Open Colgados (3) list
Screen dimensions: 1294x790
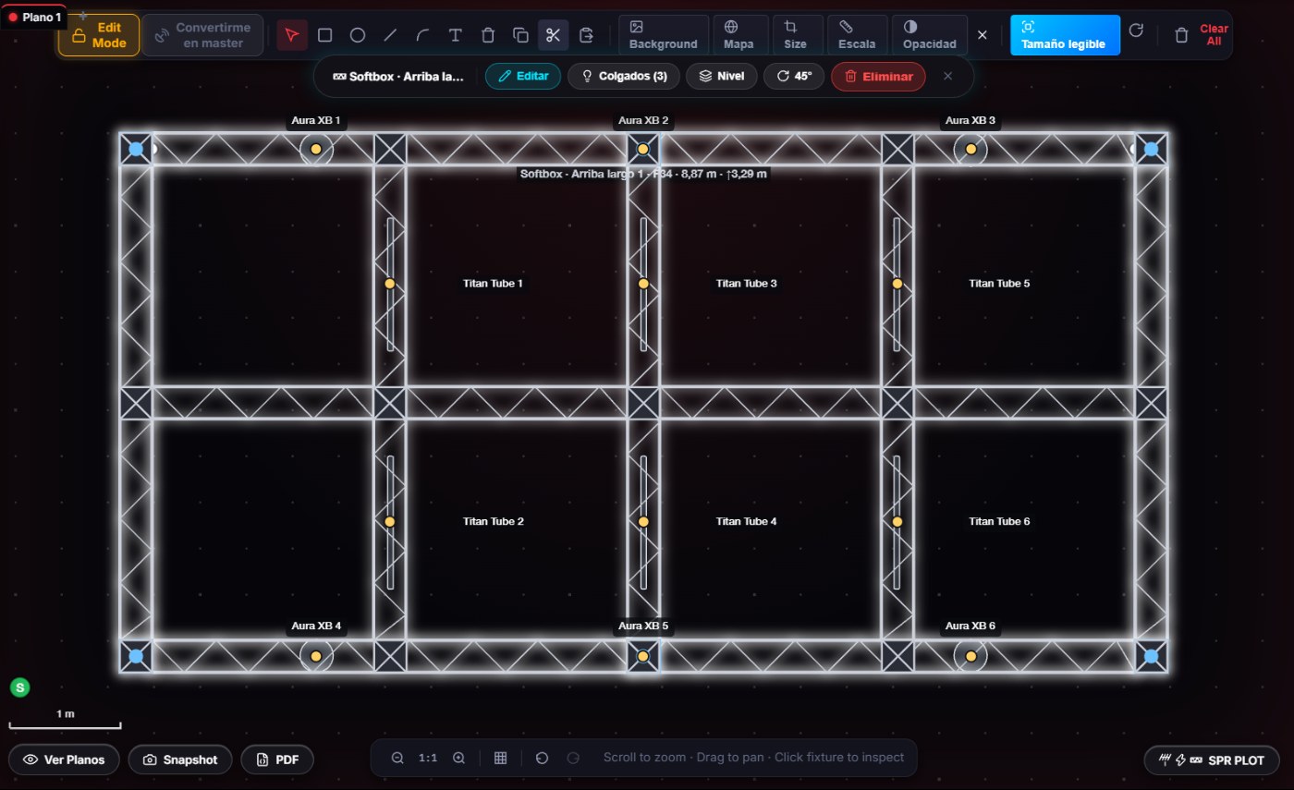tap(624, 76)
